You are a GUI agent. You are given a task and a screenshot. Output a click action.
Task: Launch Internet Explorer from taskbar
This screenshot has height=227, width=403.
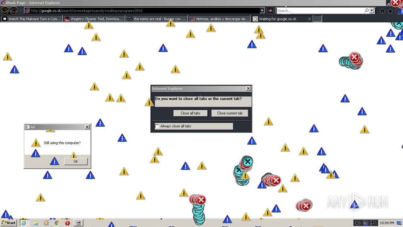24,223
